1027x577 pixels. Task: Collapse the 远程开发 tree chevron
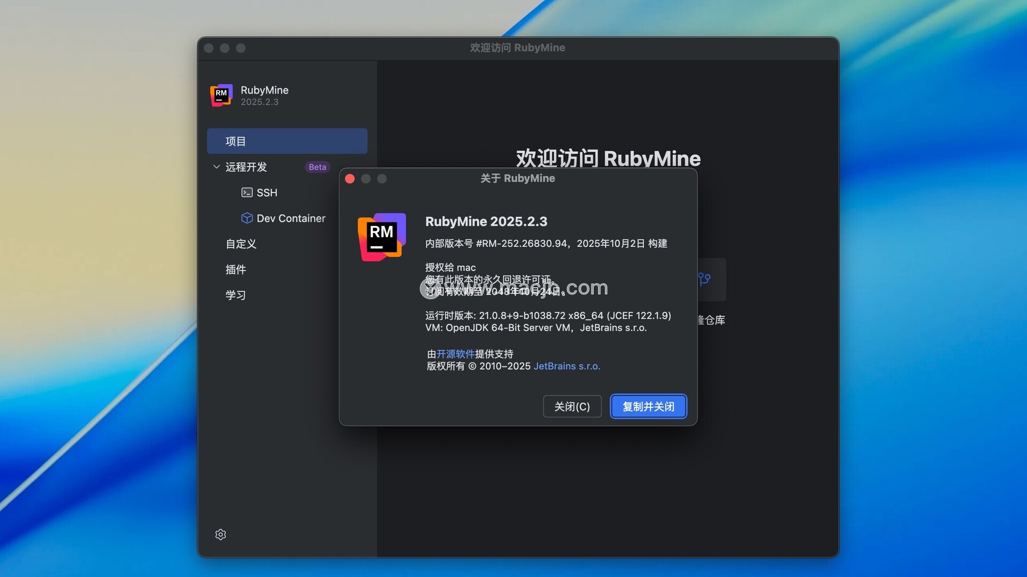click(217, 167)
